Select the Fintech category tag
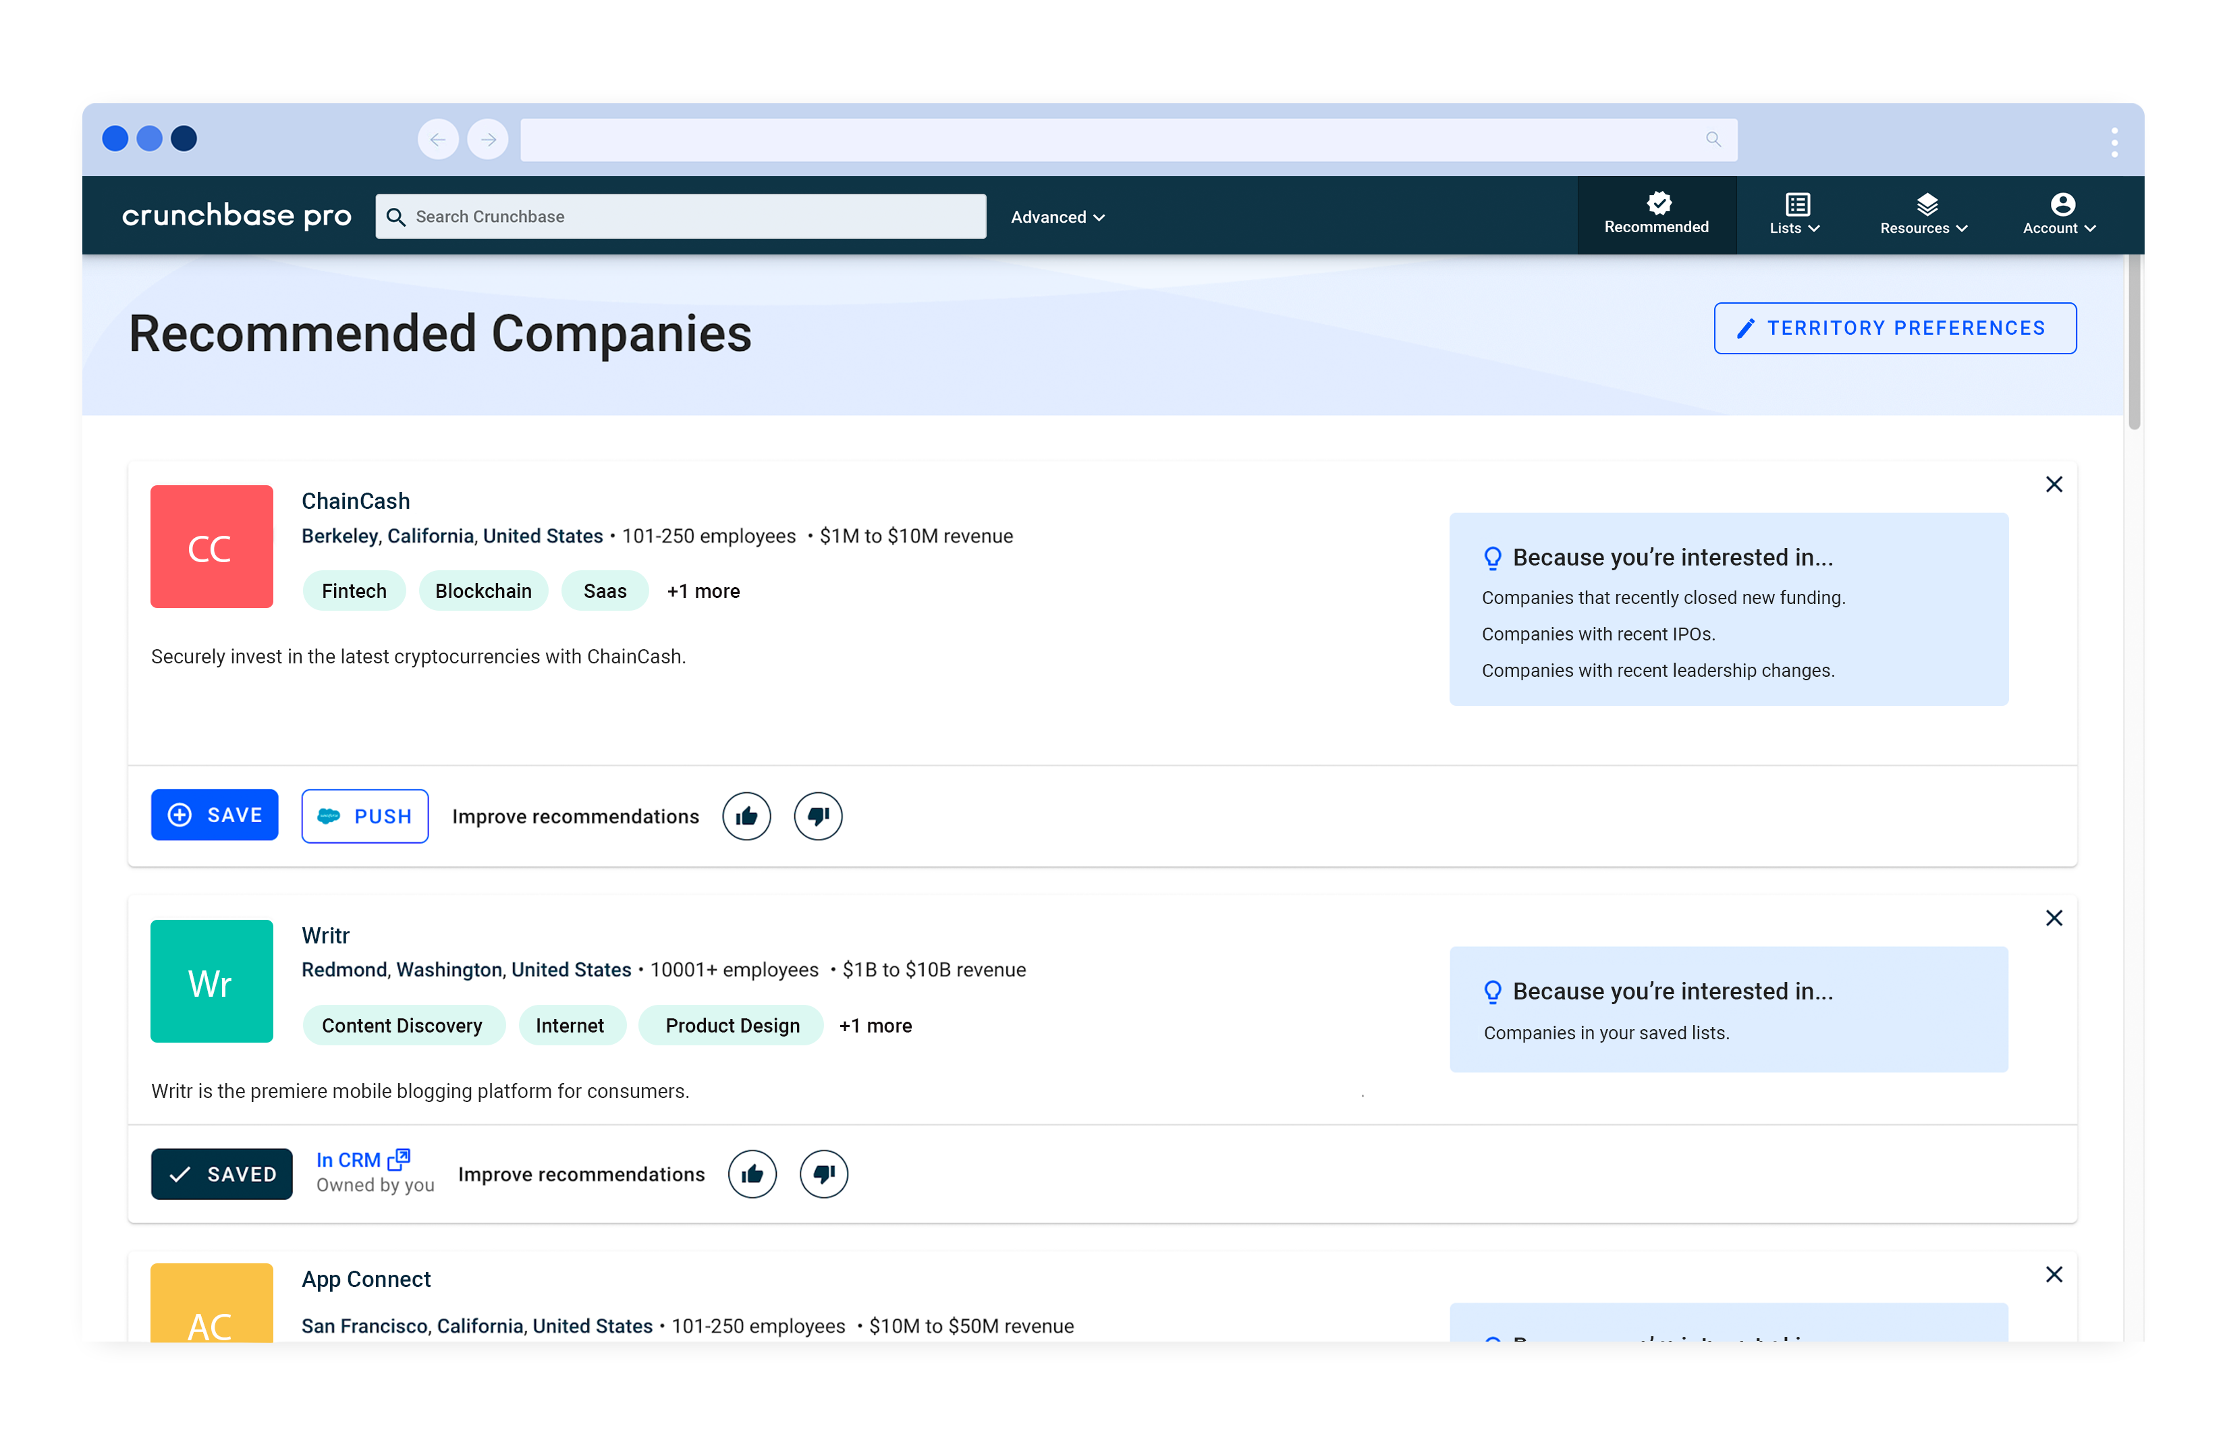Viewport: 2227px width, 1430px height. pos(354,591)
